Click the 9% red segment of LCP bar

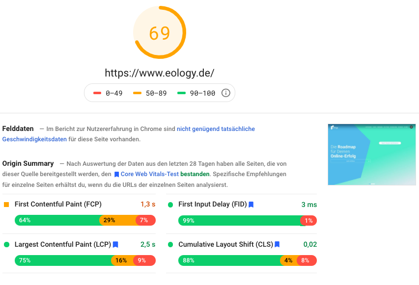(144, 260)
